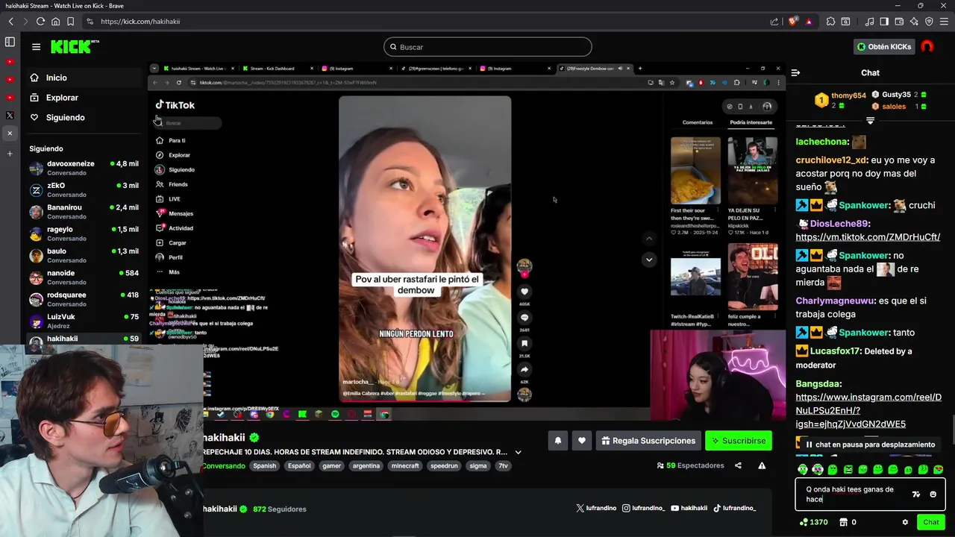Open Leo AI sparkle icon
955x537 pixels.
(x=914, y=22)
